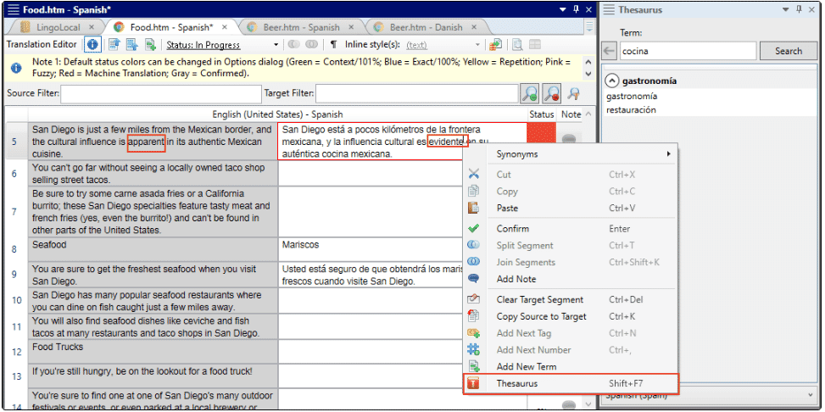Open the Thesaurus panel hamburger menu
This screenshot has width=825, height=412.
point(609,9)
